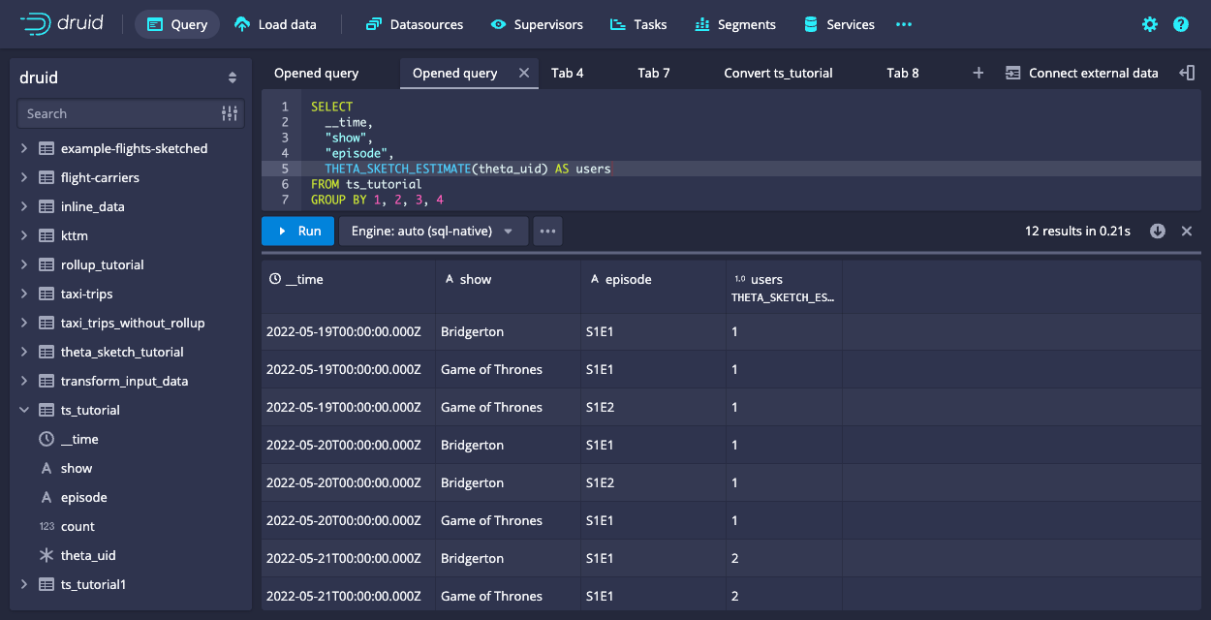Image resolution: width=1211 pixels, height=620 pixels.
Task: Select the theta_uid column in ts_tutorial
Action: click(88, 555)
